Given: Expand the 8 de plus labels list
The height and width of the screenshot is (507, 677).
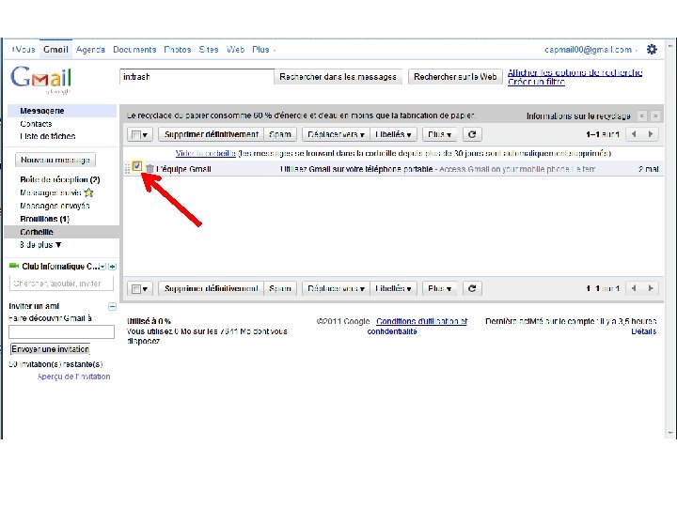Looking at the screenshot, I should (x=40, y=245).
